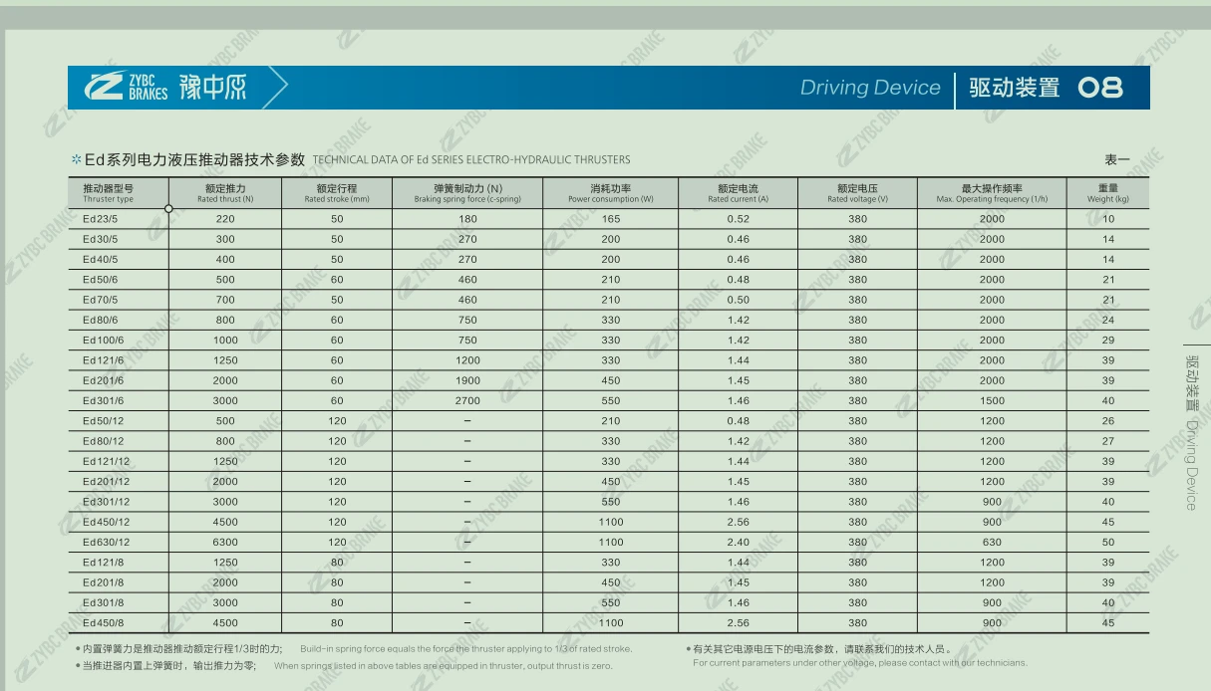Viewport: 1211px width, 691px height.
Task: Select the 'For current parameters under other voltage' note
Action: click(x=859, y=663)
